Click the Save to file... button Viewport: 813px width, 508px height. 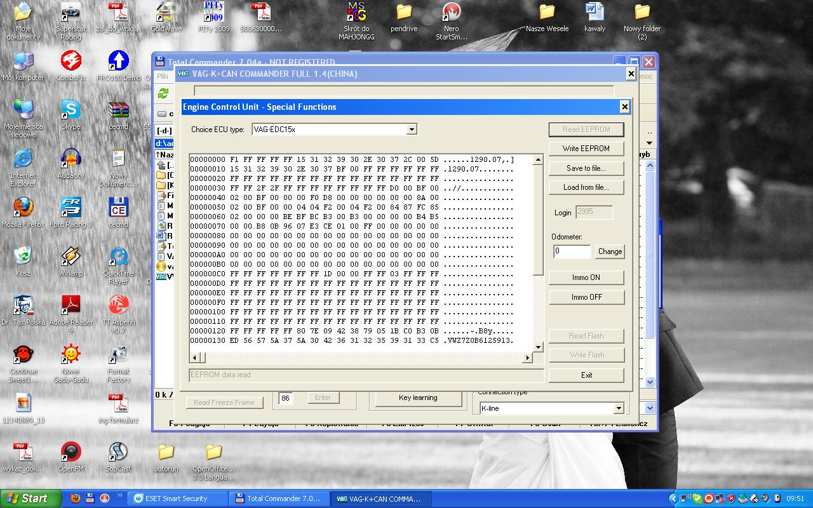pyautogui.click(x=586, y=168)
